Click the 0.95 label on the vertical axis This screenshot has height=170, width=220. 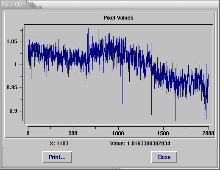[x=12, y=88]
